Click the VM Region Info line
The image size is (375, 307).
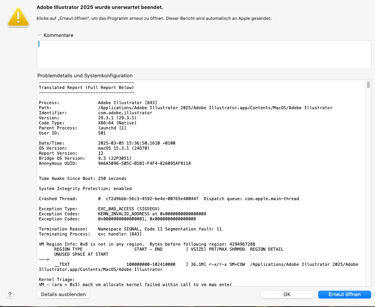coord(147,244)
